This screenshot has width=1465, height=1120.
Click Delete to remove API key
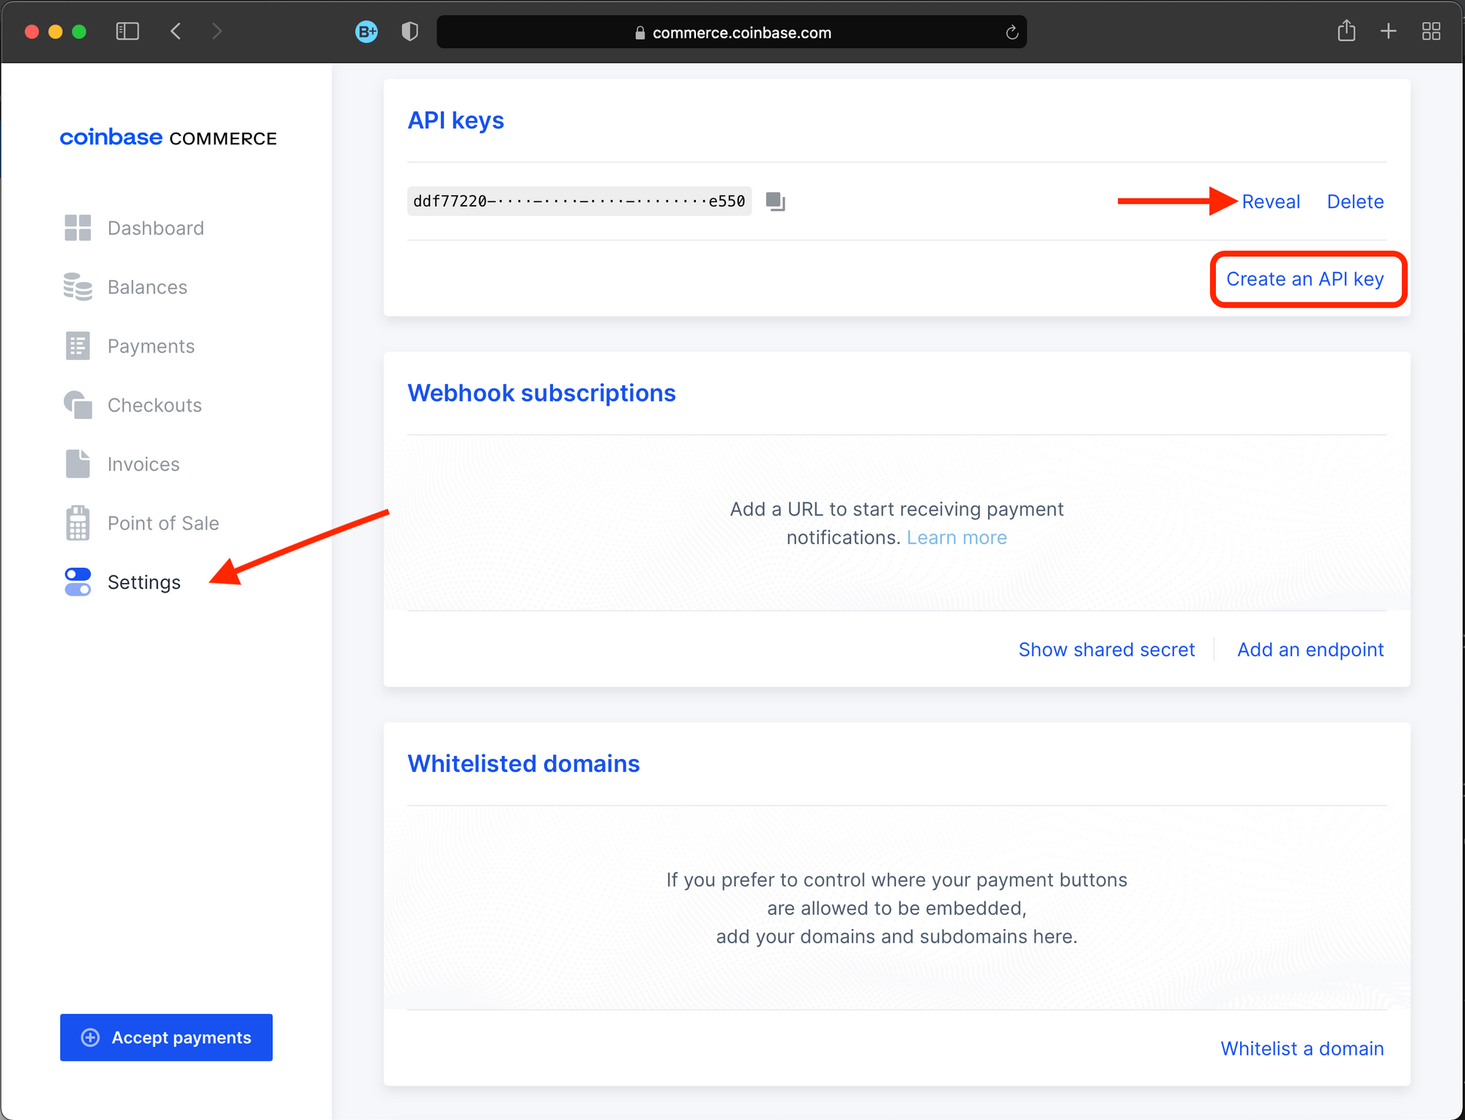[x=1354, y=201]
